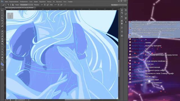Select the Hand tool
Viewport: 180px width, 101px height.
coord(2,57)
